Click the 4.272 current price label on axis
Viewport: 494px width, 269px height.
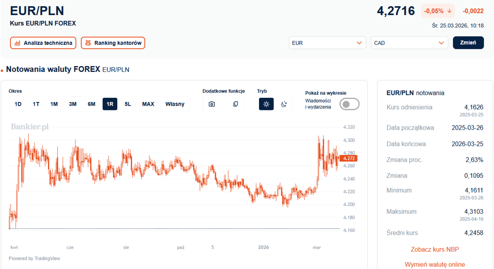pyautogui.click(x=349, y=159)
